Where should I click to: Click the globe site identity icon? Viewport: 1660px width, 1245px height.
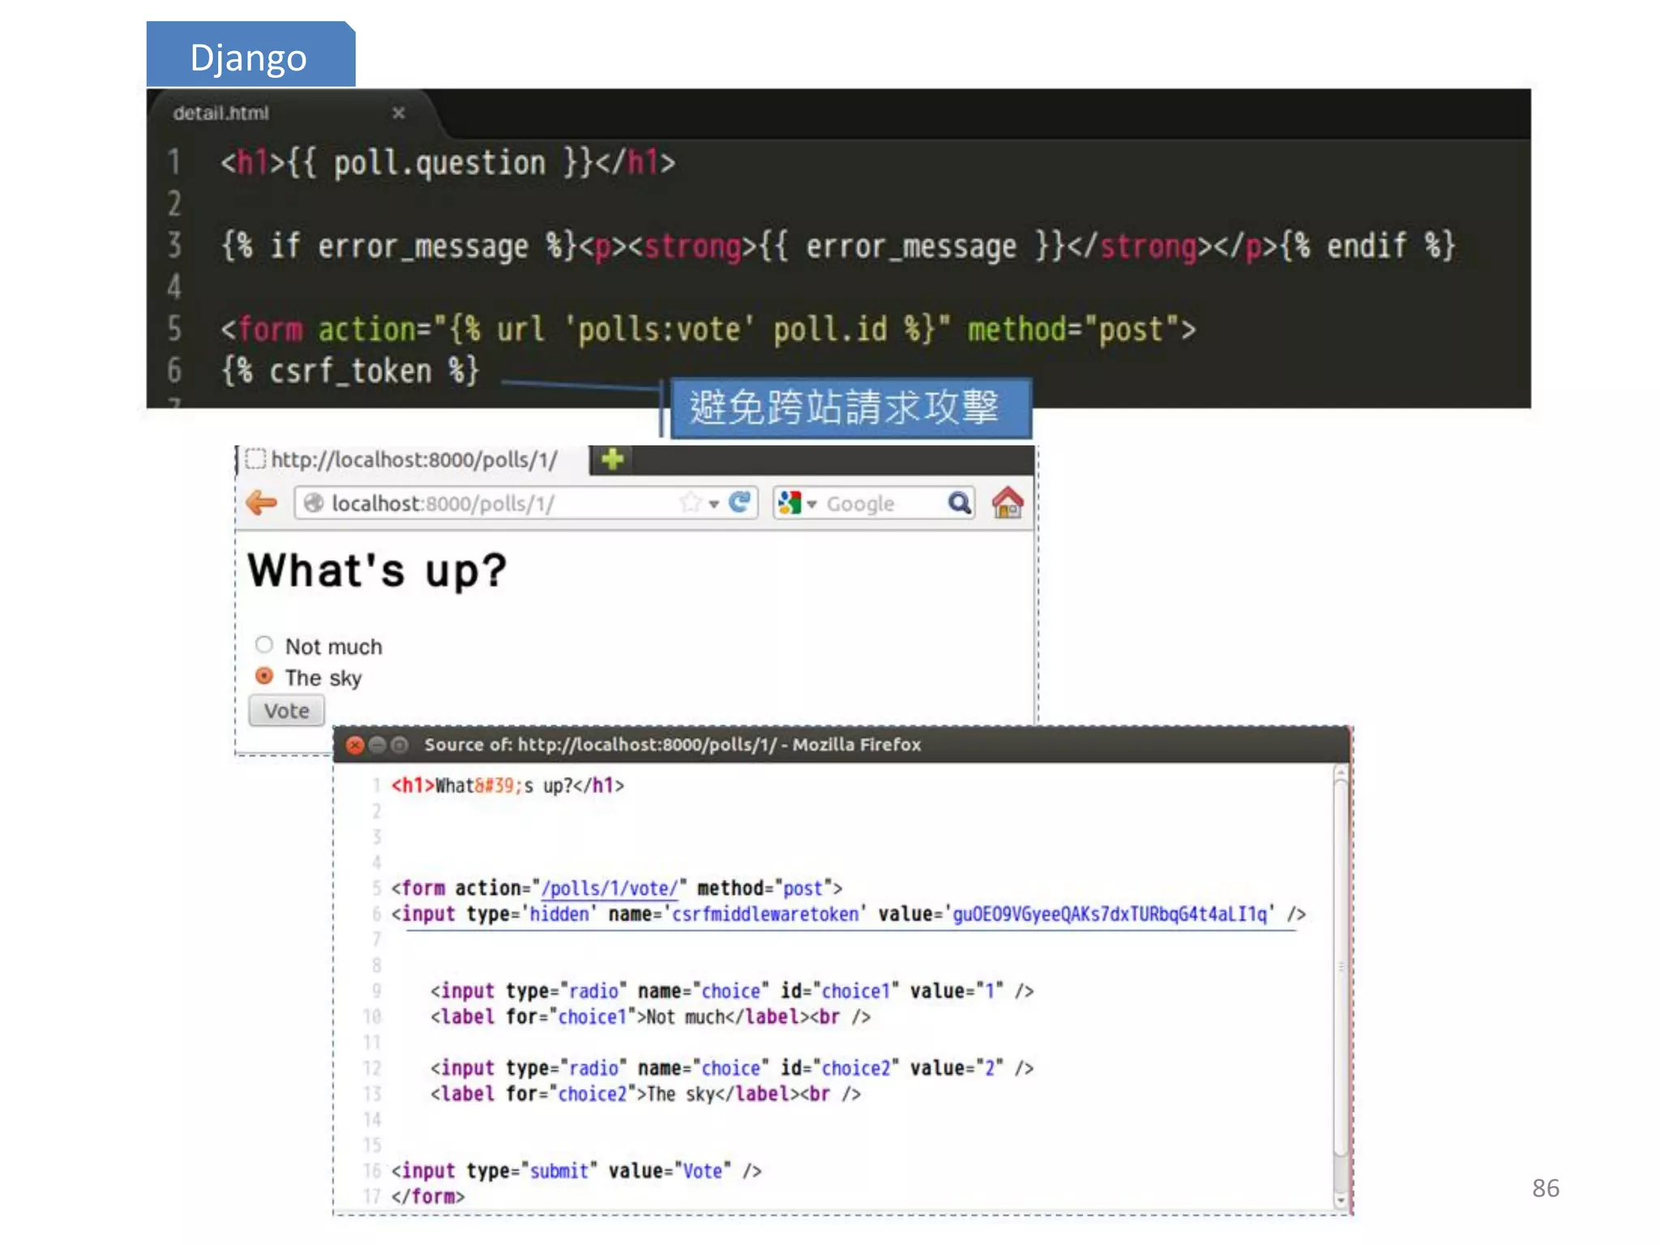pyautogui.click(x=314, y=503)
